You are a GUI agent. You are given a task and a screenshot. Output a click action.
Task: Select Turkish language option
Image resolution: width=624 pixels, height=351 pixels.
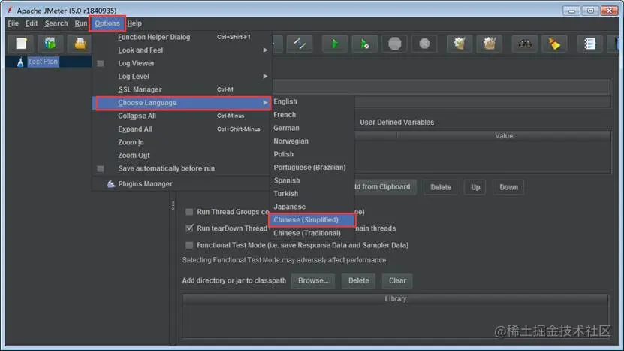[312, 194]
